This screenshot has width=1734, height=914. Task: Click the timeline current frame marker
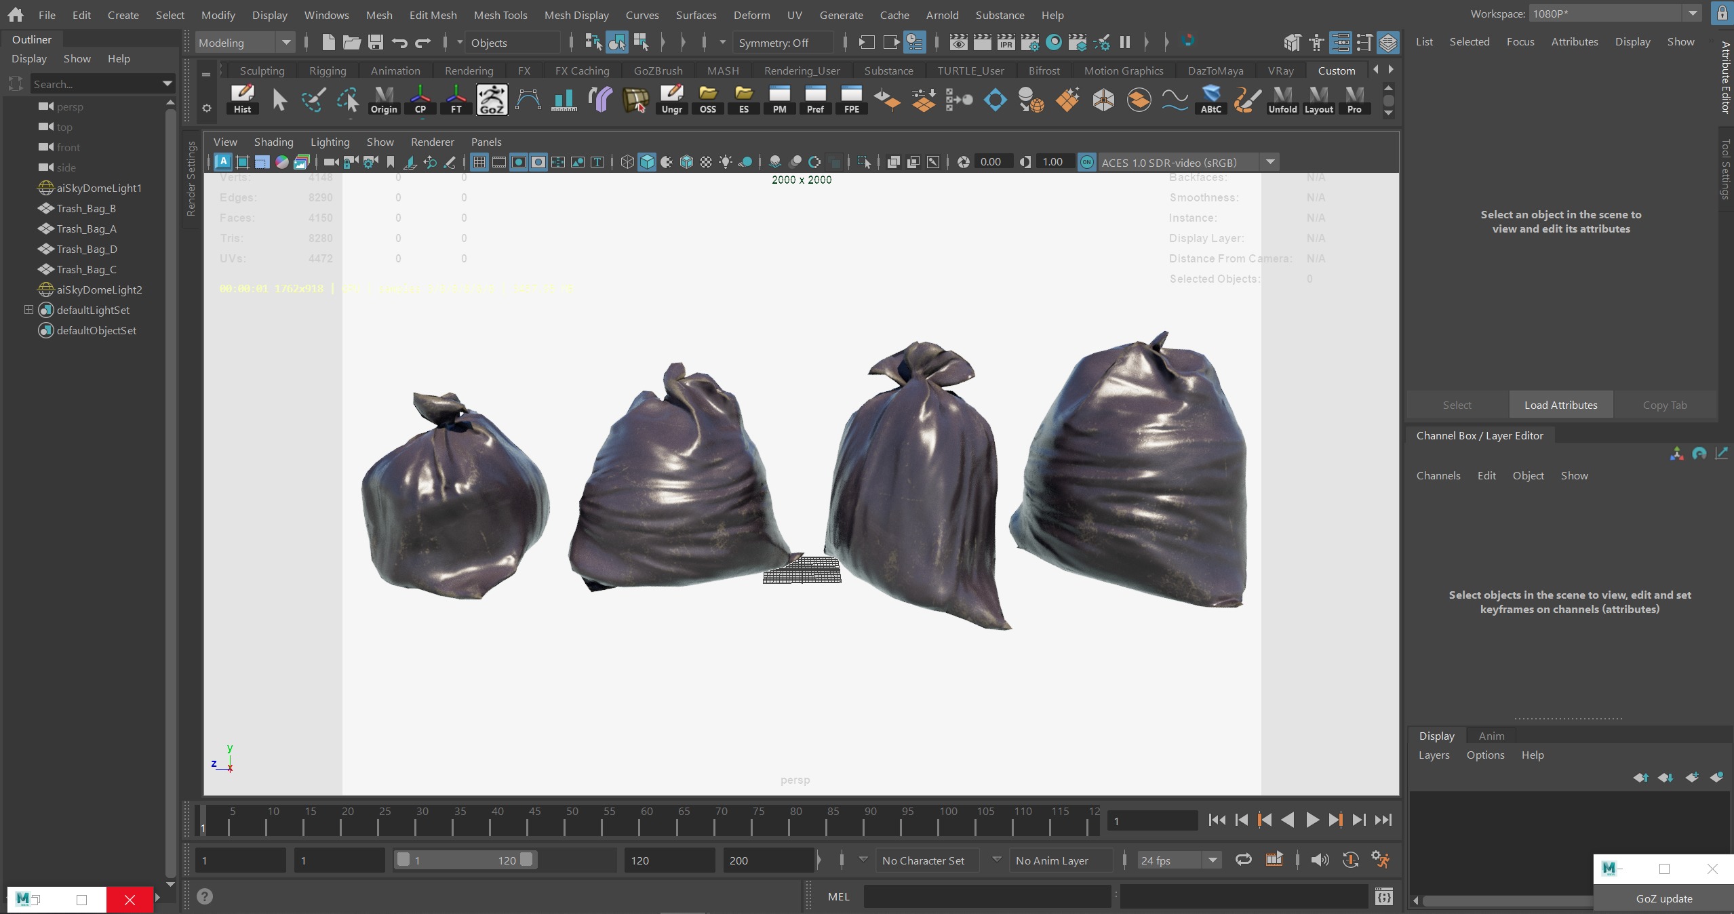[x=202, y=820]
